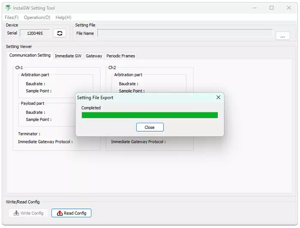
Task: Click the Write Config button
Action: point(28,213)
